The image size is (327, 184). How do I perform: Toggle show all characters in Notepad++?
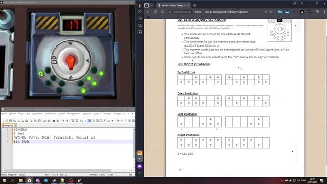(85, 121)
